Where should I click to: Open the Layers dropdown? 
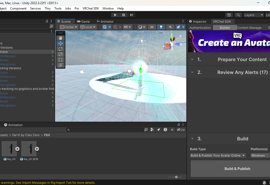click(254, 15)
